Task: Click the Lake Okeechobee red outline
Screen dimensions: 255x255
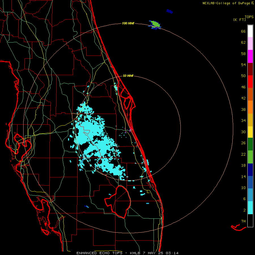Action: click(x=118, y=202)
